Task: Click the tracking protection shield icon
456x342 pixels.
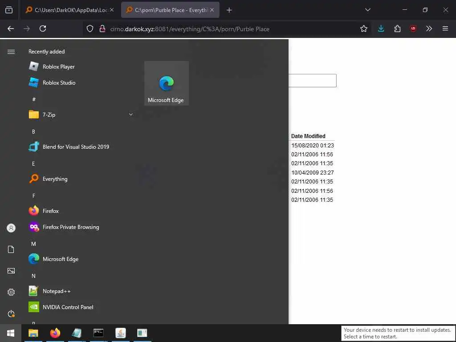Action: tap(90, 28)
